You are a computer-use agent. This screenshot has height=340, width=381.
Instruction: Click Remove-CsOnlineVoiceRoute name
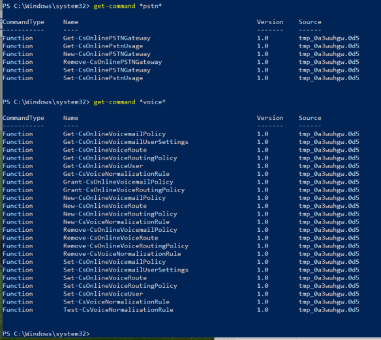point(110,238)
